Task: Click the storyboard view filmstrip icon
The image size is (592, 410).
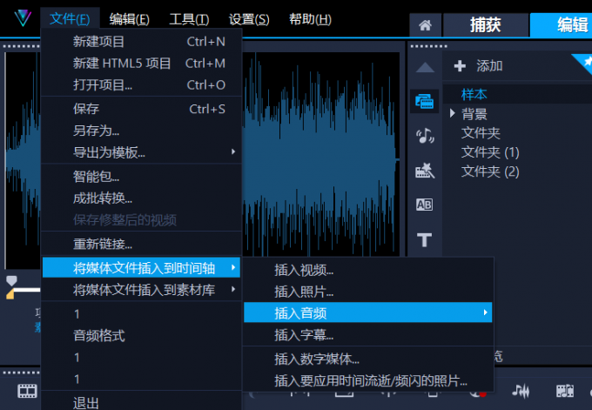Action: click(x=27, y=391)
